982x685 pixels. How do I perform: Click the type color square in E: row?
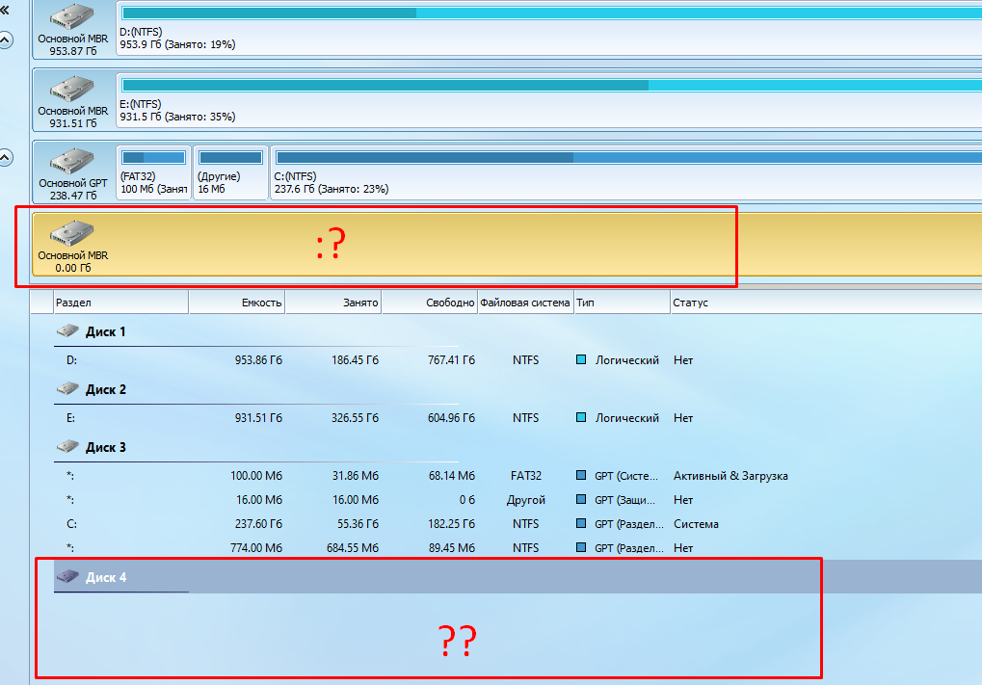tap(581, 417)
